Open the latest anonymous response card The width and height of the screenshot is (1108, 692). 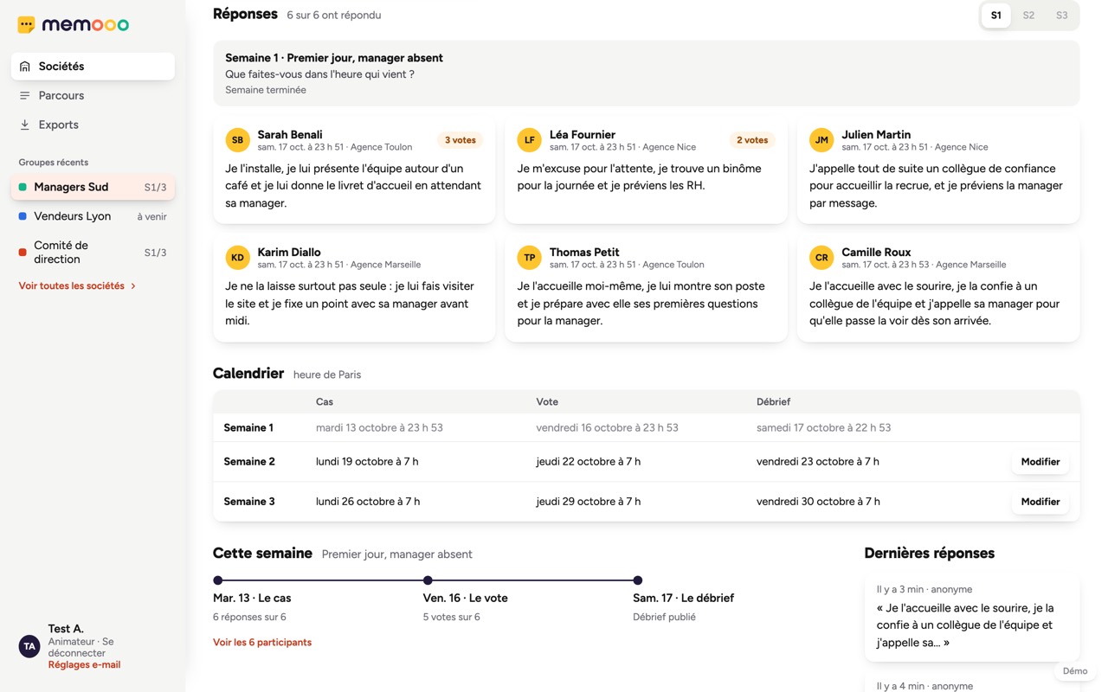coord(972,618)
